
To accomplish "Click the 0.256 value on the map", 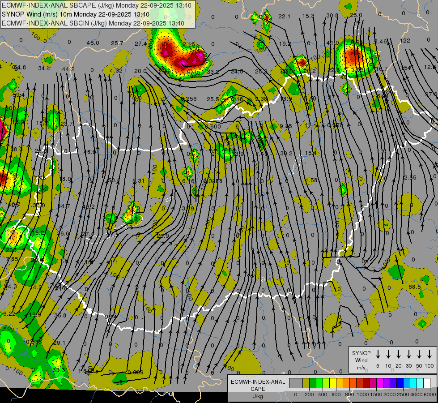I will click(188, 99).
